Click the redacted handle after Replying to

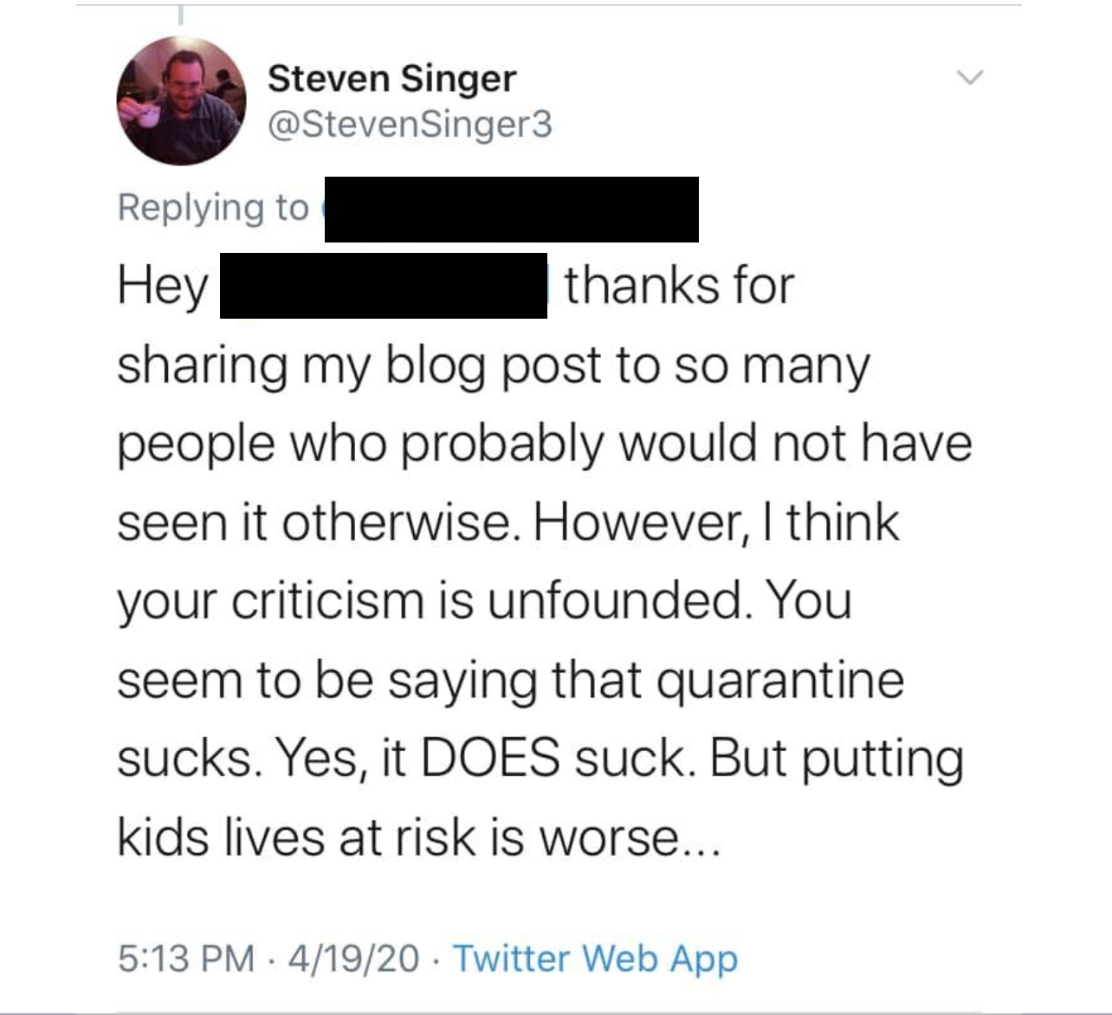pyautogui.click(x=511, y=209)
